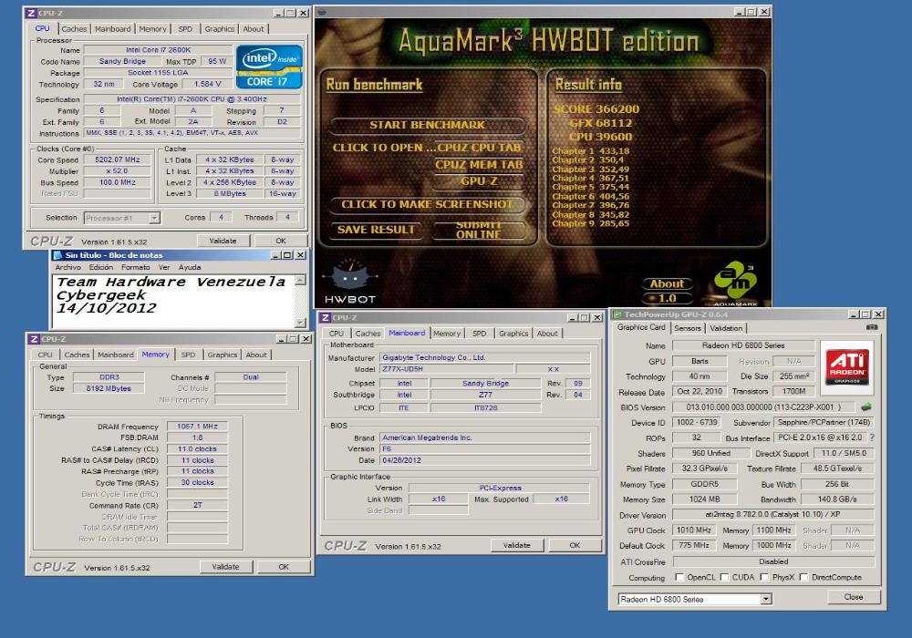912x638 pixels.
Task: Click the BIOS save chip icon in GPU-Z
Action: pyautogui.click(x=866, y=407)
